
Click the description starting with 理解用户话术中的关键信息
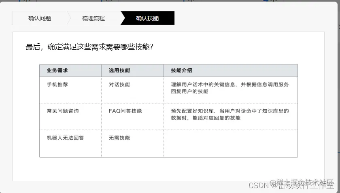230,88
